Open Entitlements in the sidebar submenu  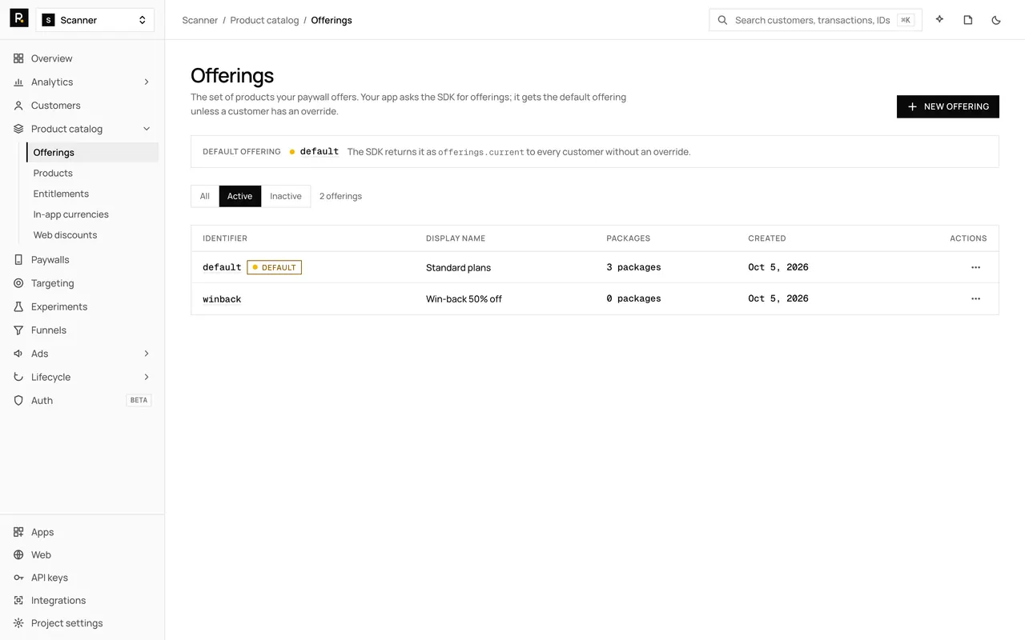click(93, 194)
